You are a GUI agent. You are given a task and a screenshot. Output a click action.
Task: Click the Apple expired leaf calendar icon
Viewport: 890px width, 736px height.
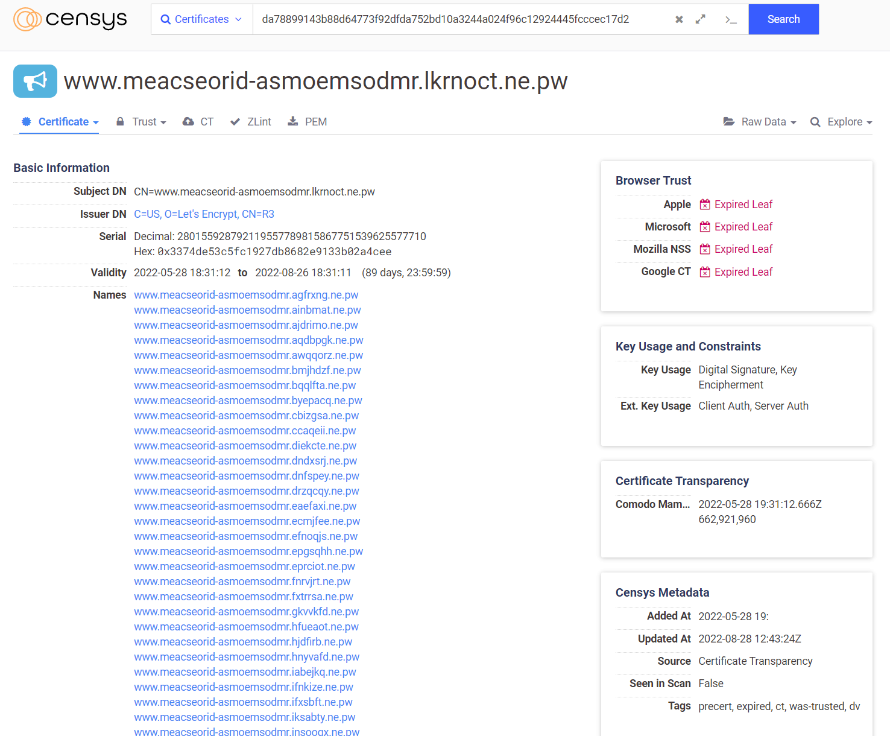pos(704,205)
